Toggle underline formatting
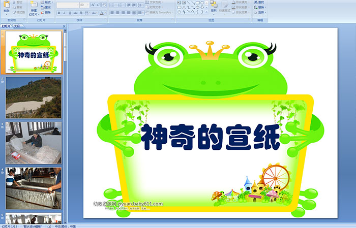Image resolution: width=356 pixels, height=228 pixels. point(68,12)
